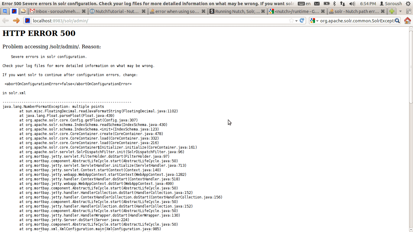The image size is (413, 232).
Task: Open the list-all-tabs dropdown arrow
Action: click(x=400, y=11)
